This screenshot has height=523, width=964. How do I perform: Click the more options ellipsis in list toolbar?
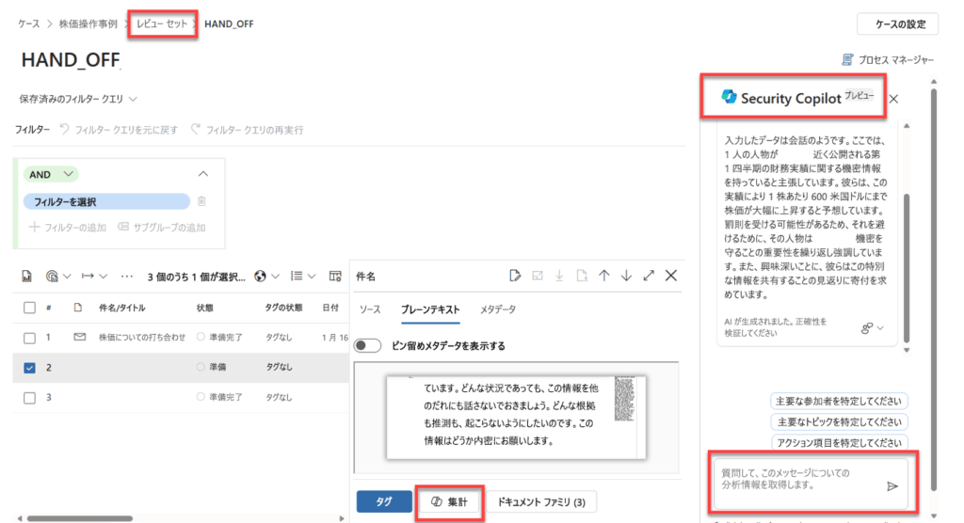pyautogui.click(x=128, y=277)
